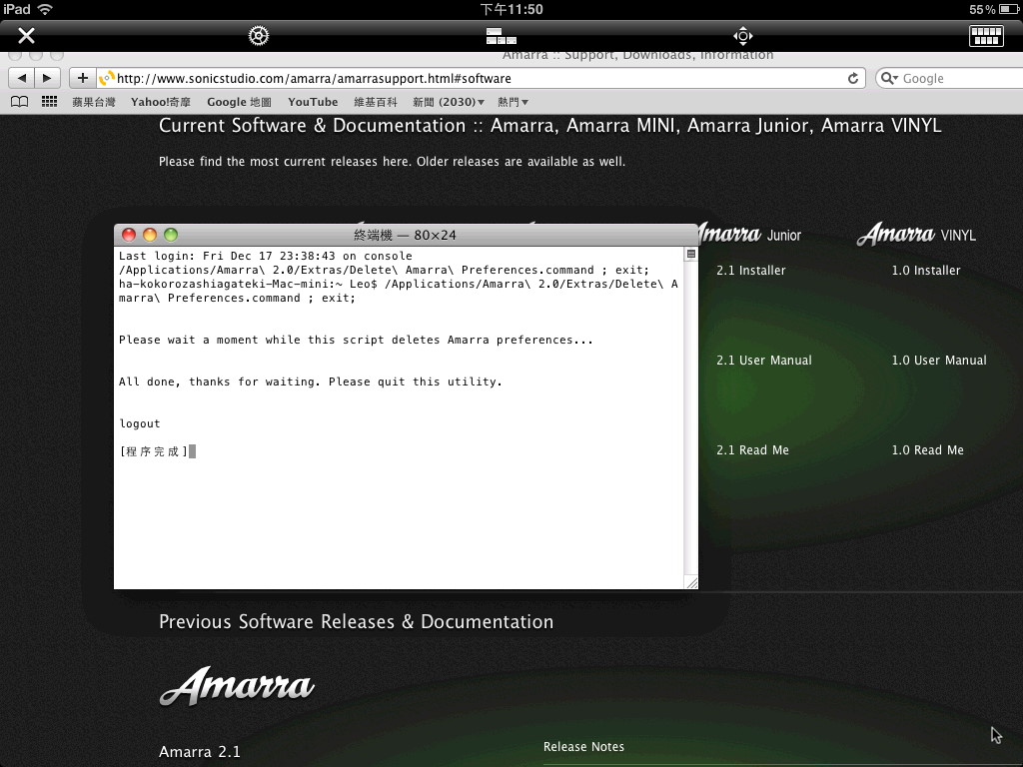
Task: Close the Terminal window with red button
Action: pyautogui.click(x=129, y=235)
